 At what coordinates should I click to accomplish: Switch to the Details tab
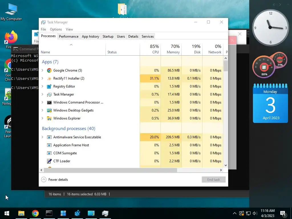coord(133,36)
